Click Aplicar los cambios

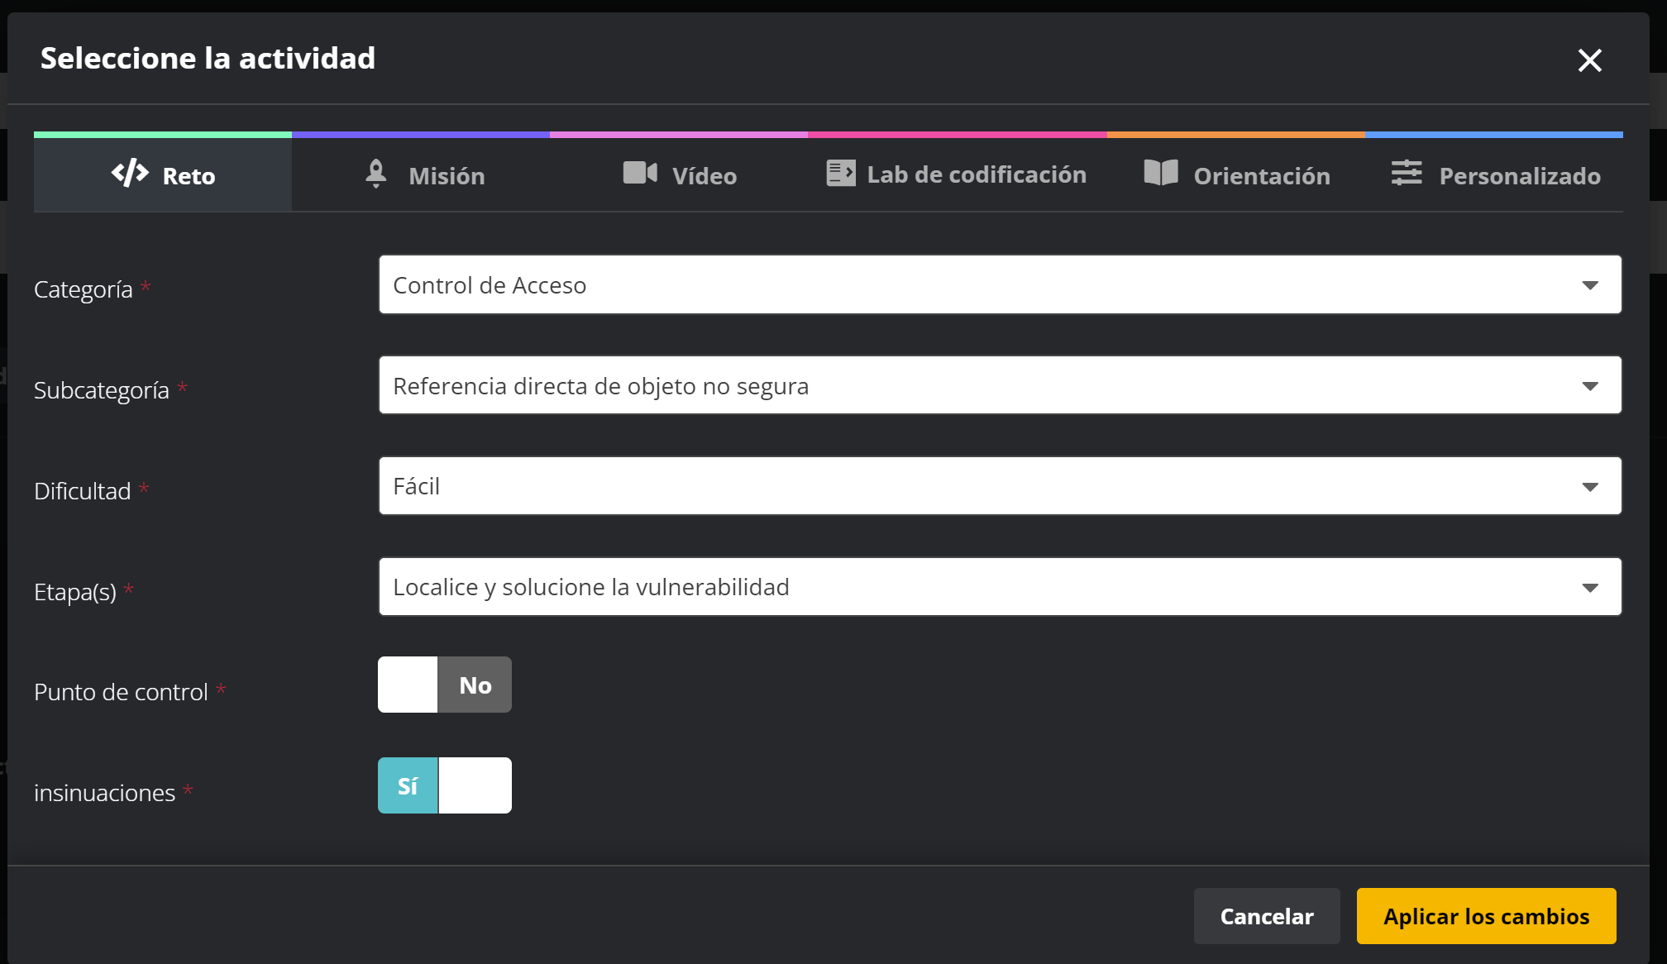click(x=1486, y=916)
